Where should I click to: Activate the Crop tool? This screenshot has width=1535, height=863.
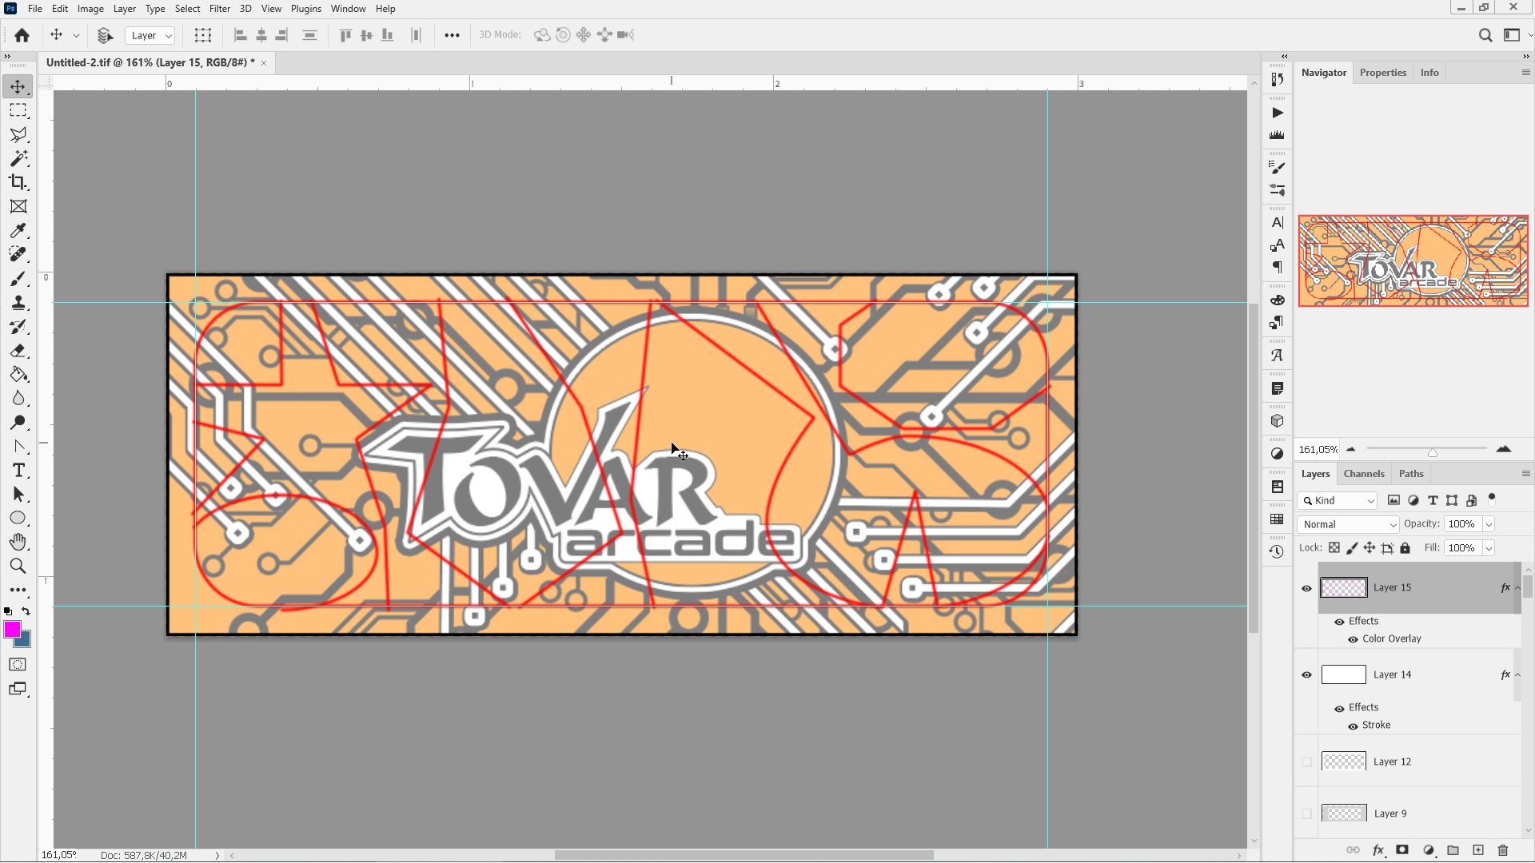click(18, 182)
